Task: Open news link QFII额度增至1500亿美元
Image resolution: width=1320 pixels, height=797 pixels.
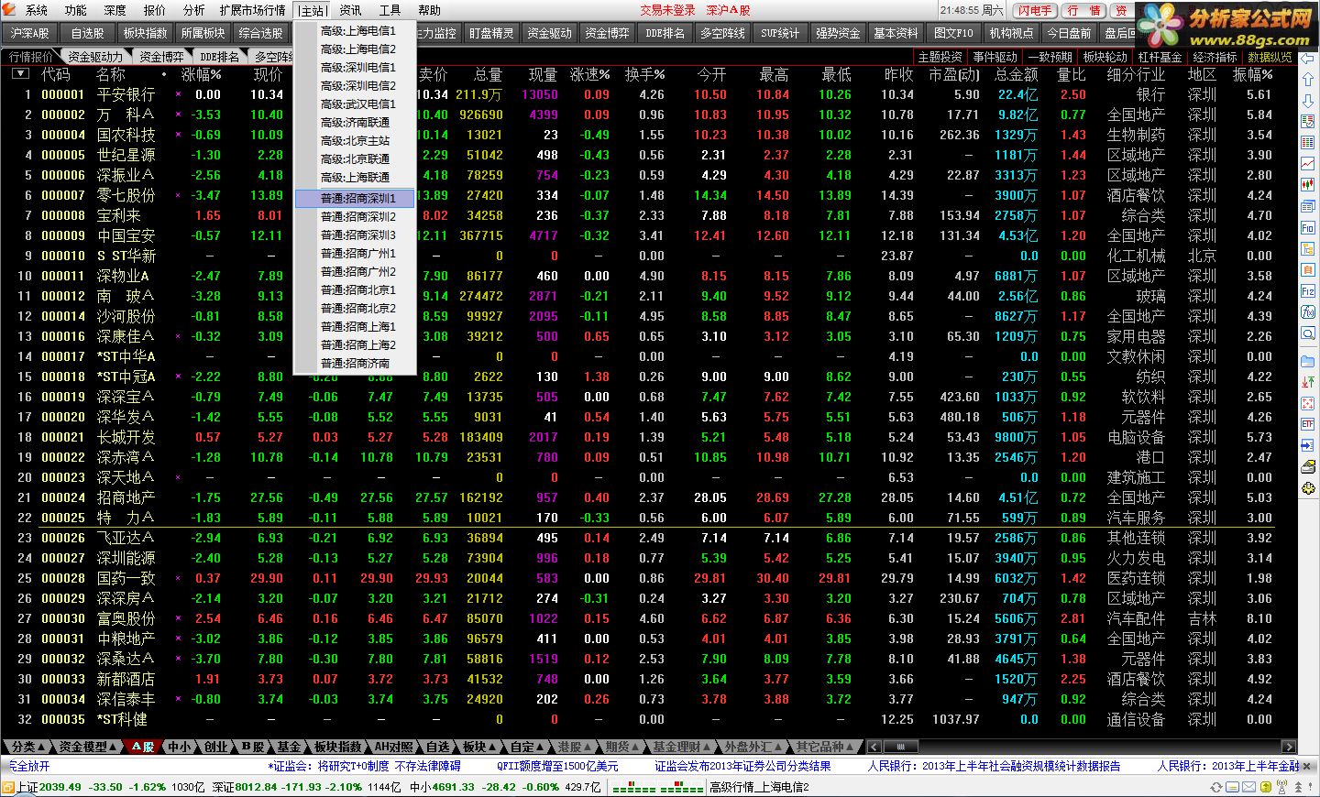Action: [x=557, y=766]
